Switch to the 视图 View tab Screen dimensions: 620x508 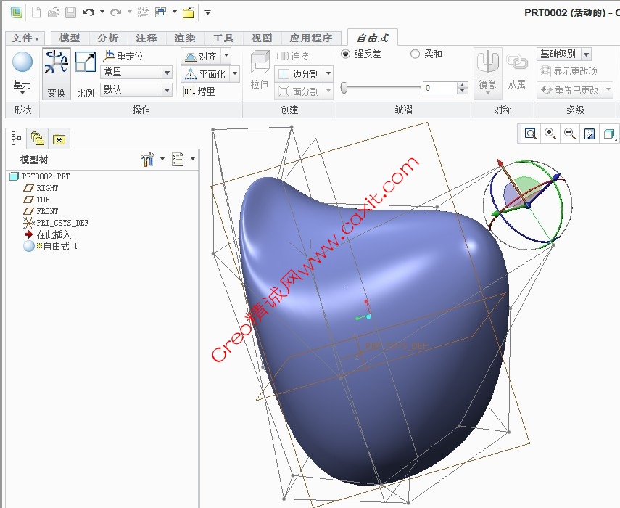tap(261, 38)
